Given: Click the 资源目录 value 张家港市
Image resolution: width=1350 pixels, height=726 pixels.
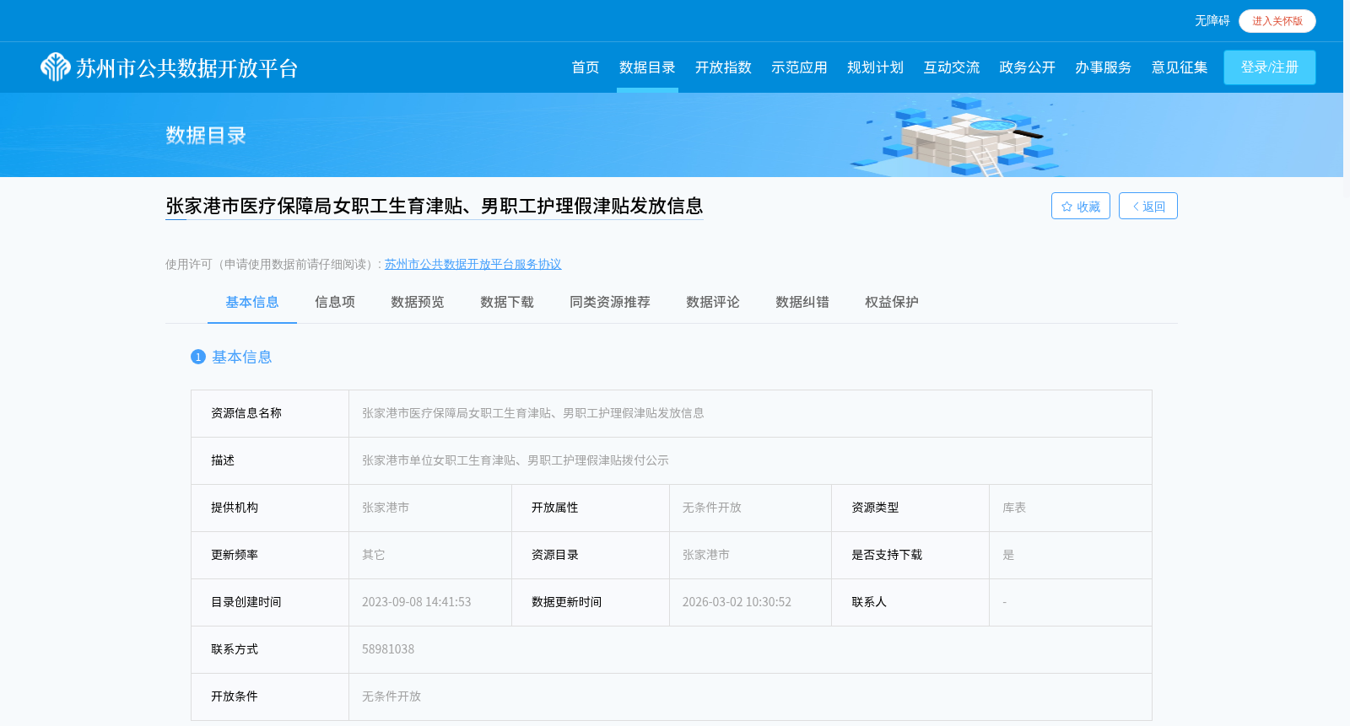Looking at the screenshot, I should pyautogui.click(x=706, y=555).
